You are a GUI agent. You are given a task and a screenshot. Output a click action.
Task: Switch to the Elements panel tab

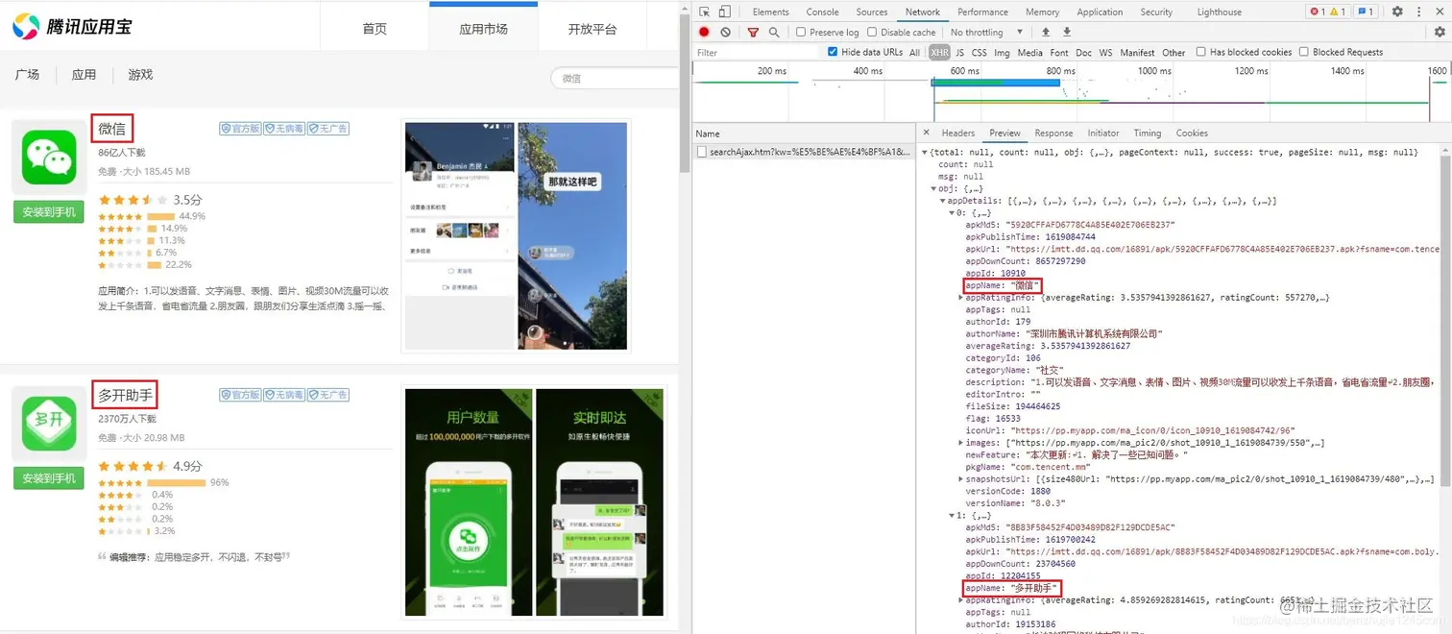[x=770, y=12]
